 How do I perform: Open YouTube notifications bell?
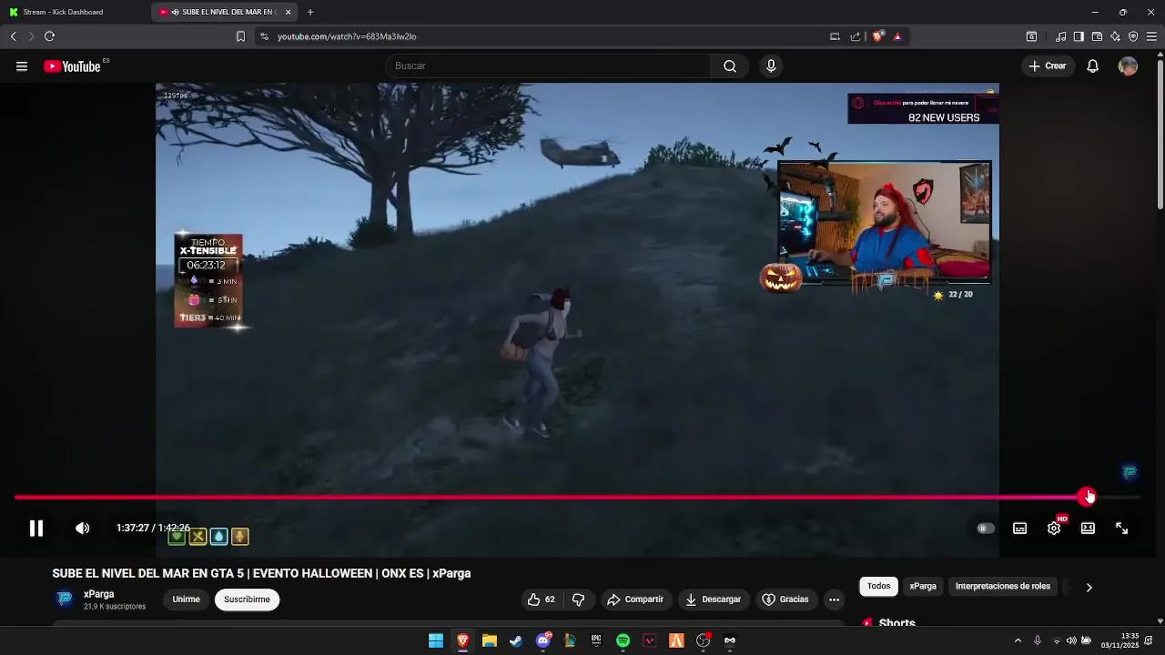1093,66
